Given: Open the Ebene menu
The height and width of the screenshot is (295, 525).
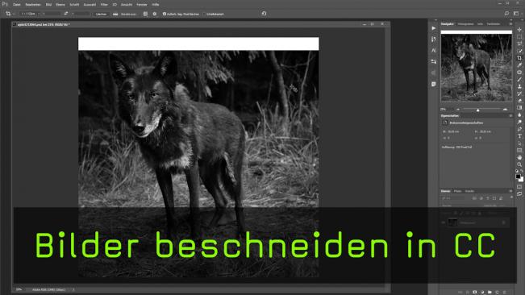Looking at the screenshot, I should [x=60, y=5].
